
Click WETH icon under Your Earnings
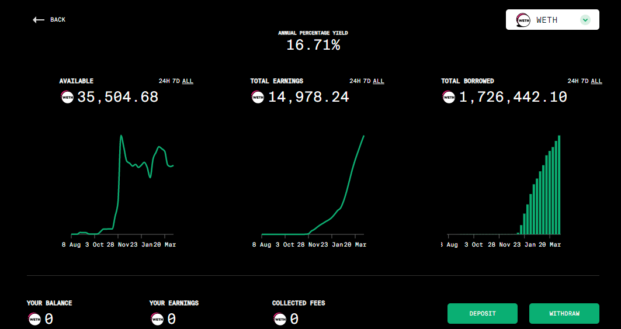tap(157, 318)
